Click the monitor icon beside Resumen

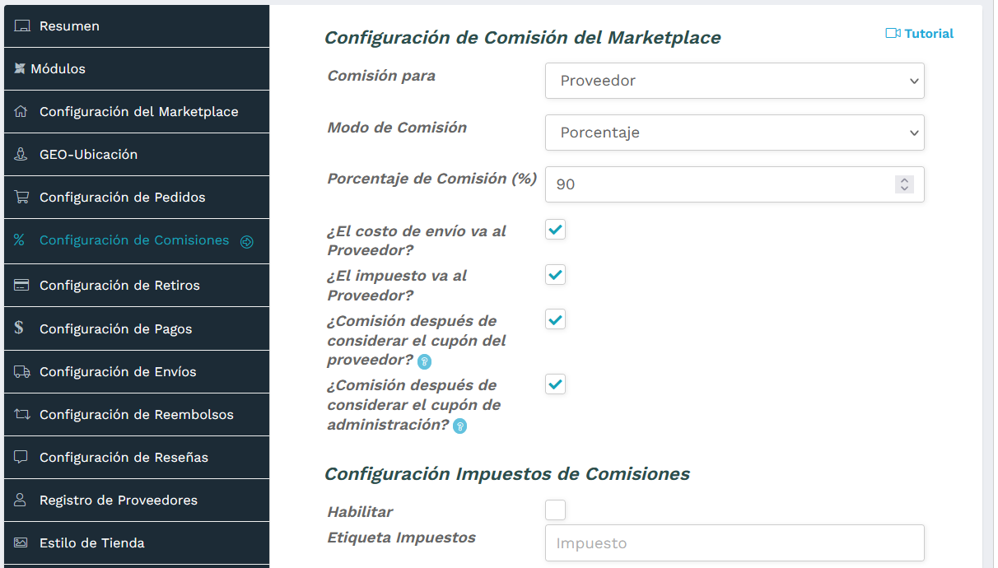click(x=23, y=26)
